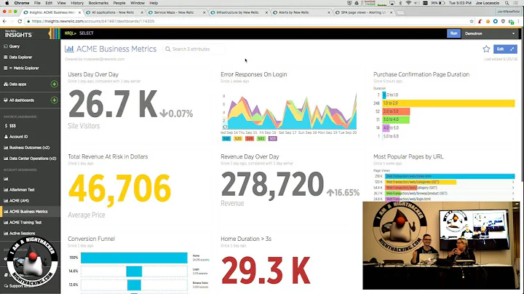Open the ACME (AM) dashboard
524x294 pixels.
click(x=16, y=201)
